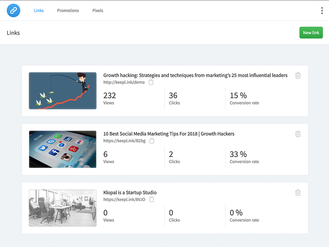Image resolution: width=329 pixels, height=247 pixels.
Task: Click the 232 views count
Action: pyautogui.click(x=109, y=96)
